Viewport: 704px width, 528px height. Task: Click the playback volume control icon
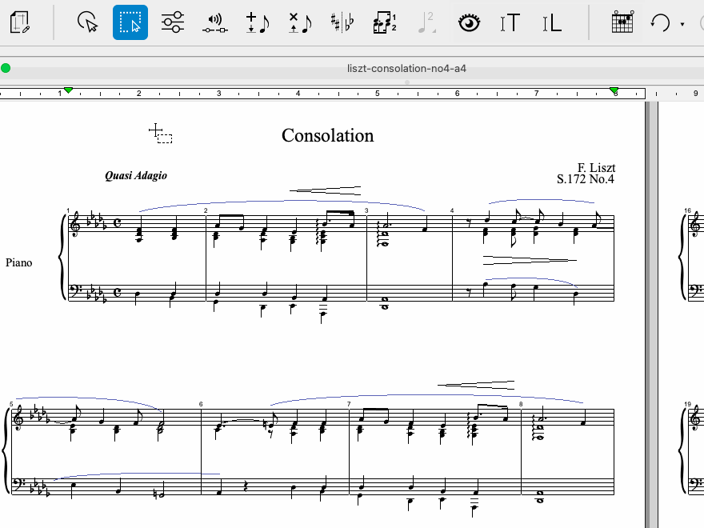point(214,22)
